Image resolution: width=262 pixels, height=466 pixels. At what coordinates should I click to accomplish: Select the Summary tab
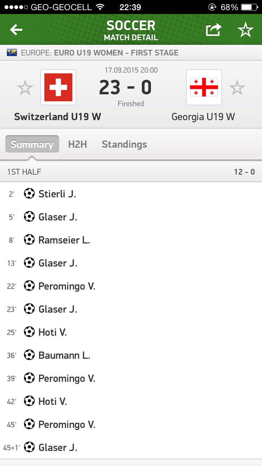click(x=32, y=144)
